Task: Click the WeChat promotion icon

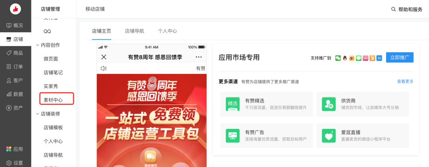Action: click(x=338, y=58)
